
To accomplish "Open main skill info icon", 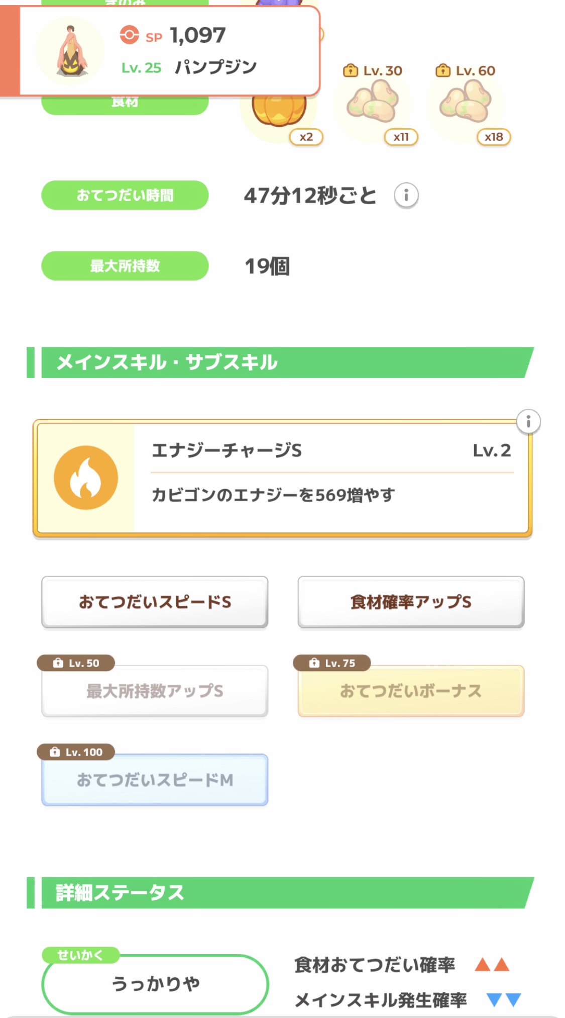I will point(528,422).
